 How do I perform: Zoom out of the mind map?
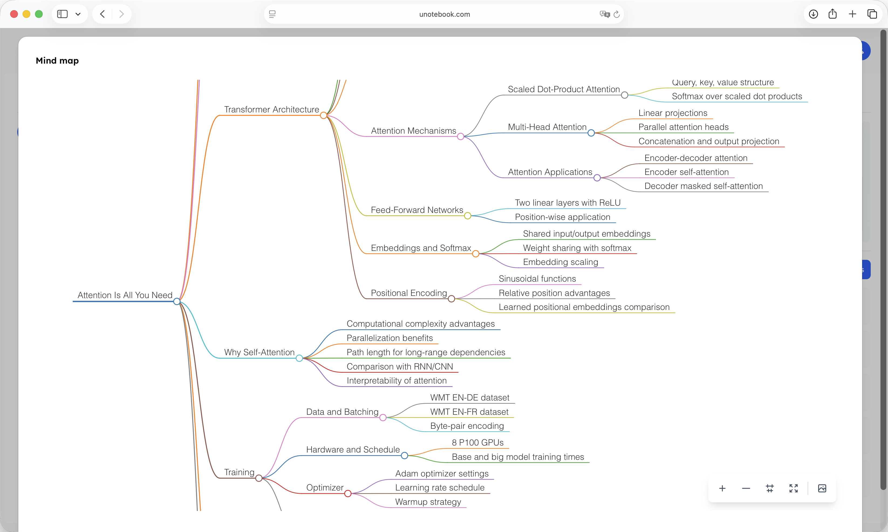(x=746, y=488)
